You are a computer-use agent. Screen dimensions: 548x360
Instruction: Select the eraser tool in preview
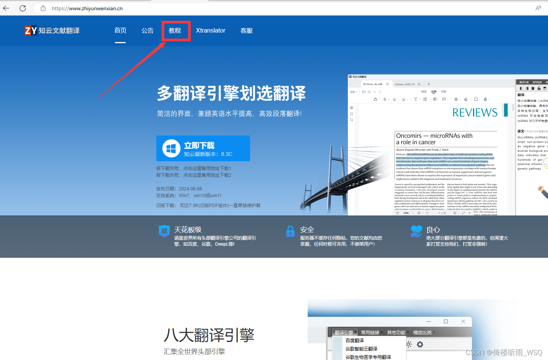tap(466, 99)
